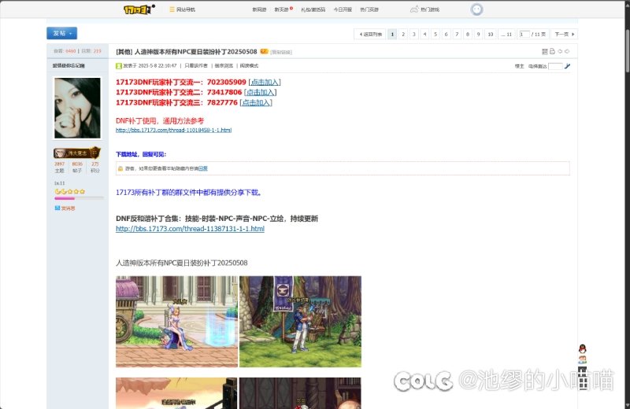Join group 73417806 via 点击加入

[x=261, y=92]
